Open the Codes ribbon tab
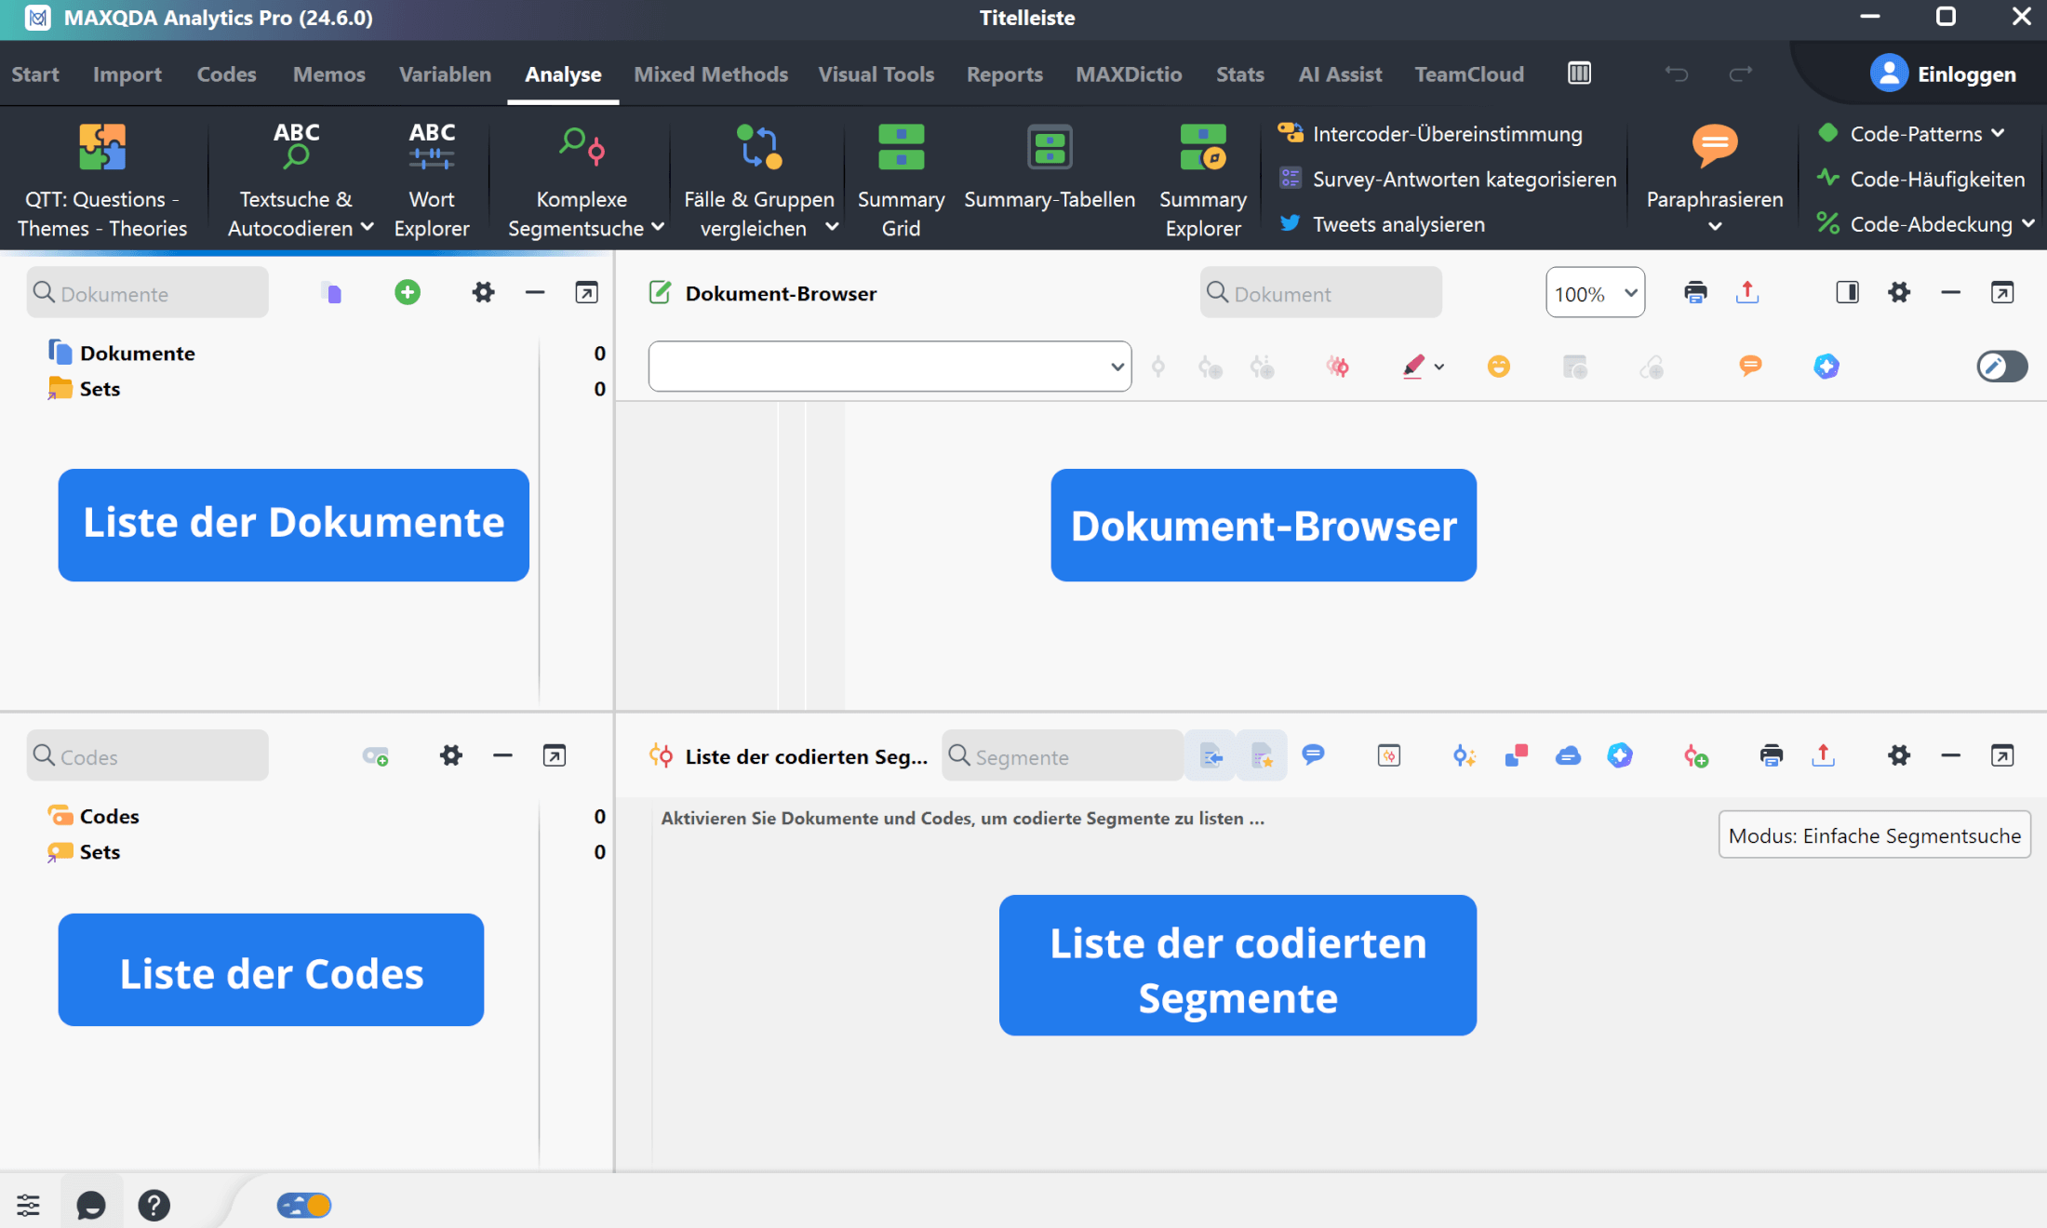Image resolution: width=2047 pixels, height=1228 pixels. point(226,73)
